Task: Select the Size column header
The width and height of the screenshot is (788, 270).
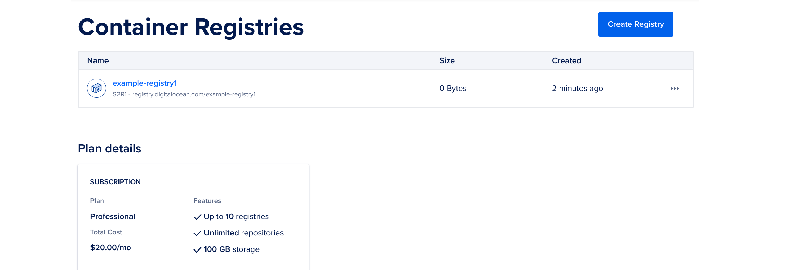Action: [447, 60]
